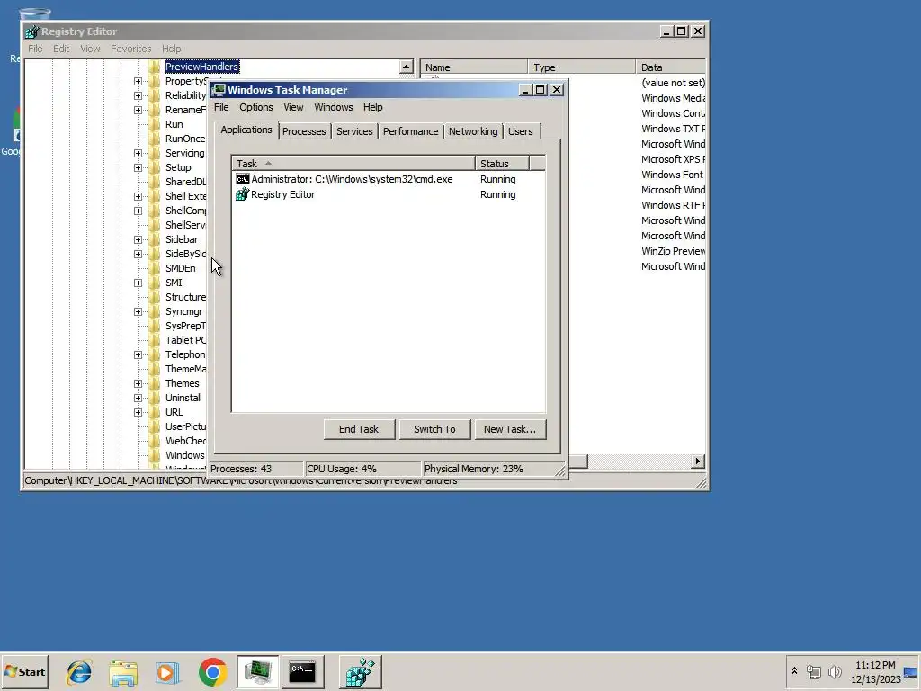Image resolution: width=921 pixels, height=691 pixels.
Task: Click the Uninstall key folder icon
Action: [155, 398]
